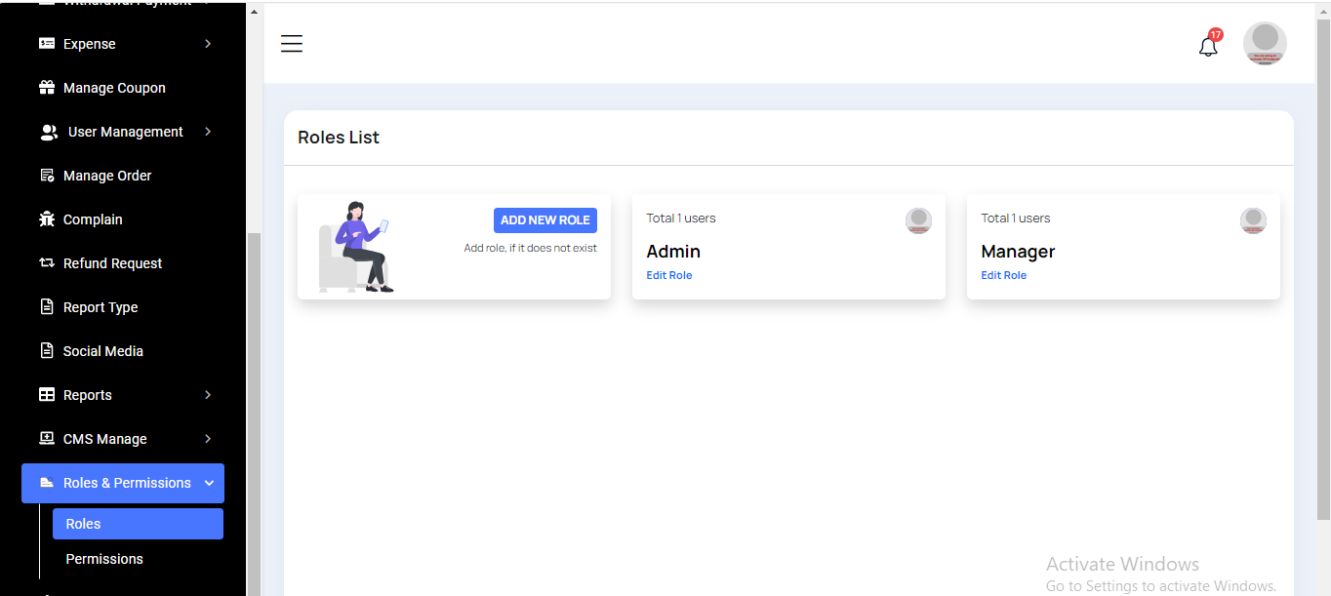Click the Social Media document icon
This screenshot has height=596, width=1331.
click(x=47, y=351)
